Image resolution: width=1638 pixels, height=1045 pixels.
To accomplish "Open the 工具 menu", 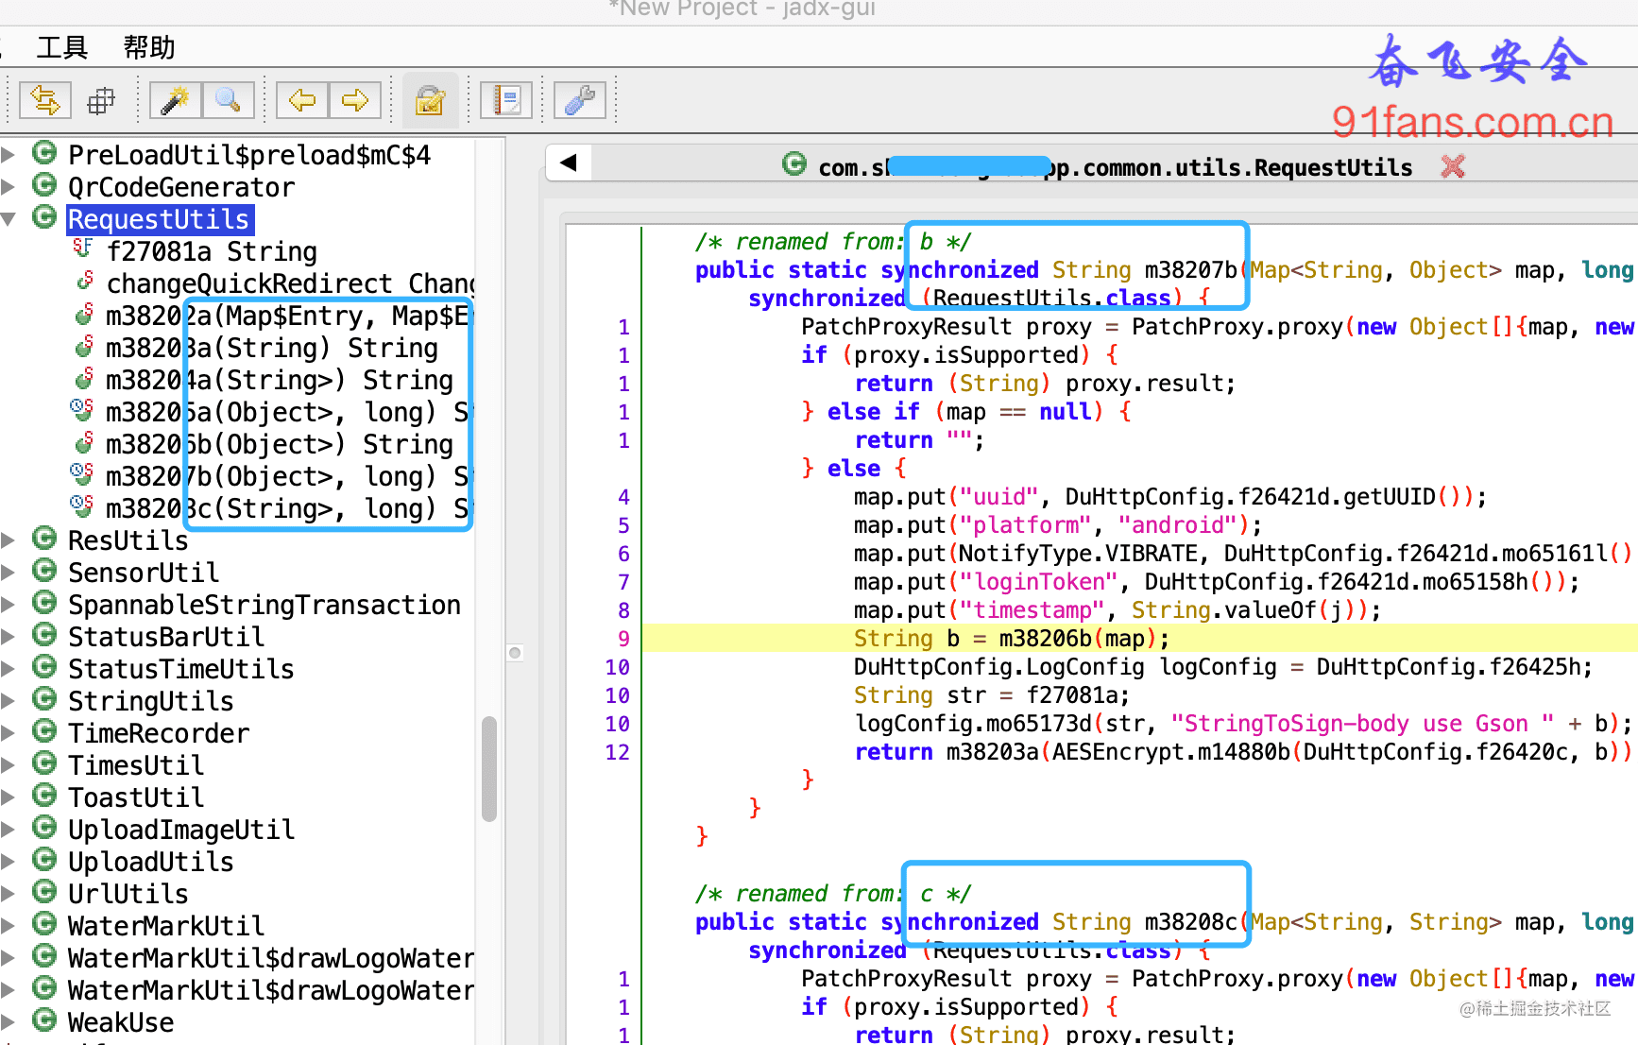I will click(62, 46).
